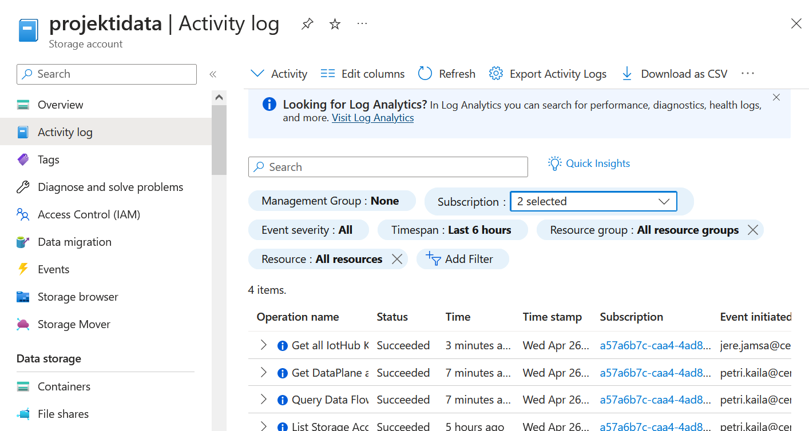This screenshot has width=809, height=431.
Task: Switch to the Overview page
Action: (60, 104)
